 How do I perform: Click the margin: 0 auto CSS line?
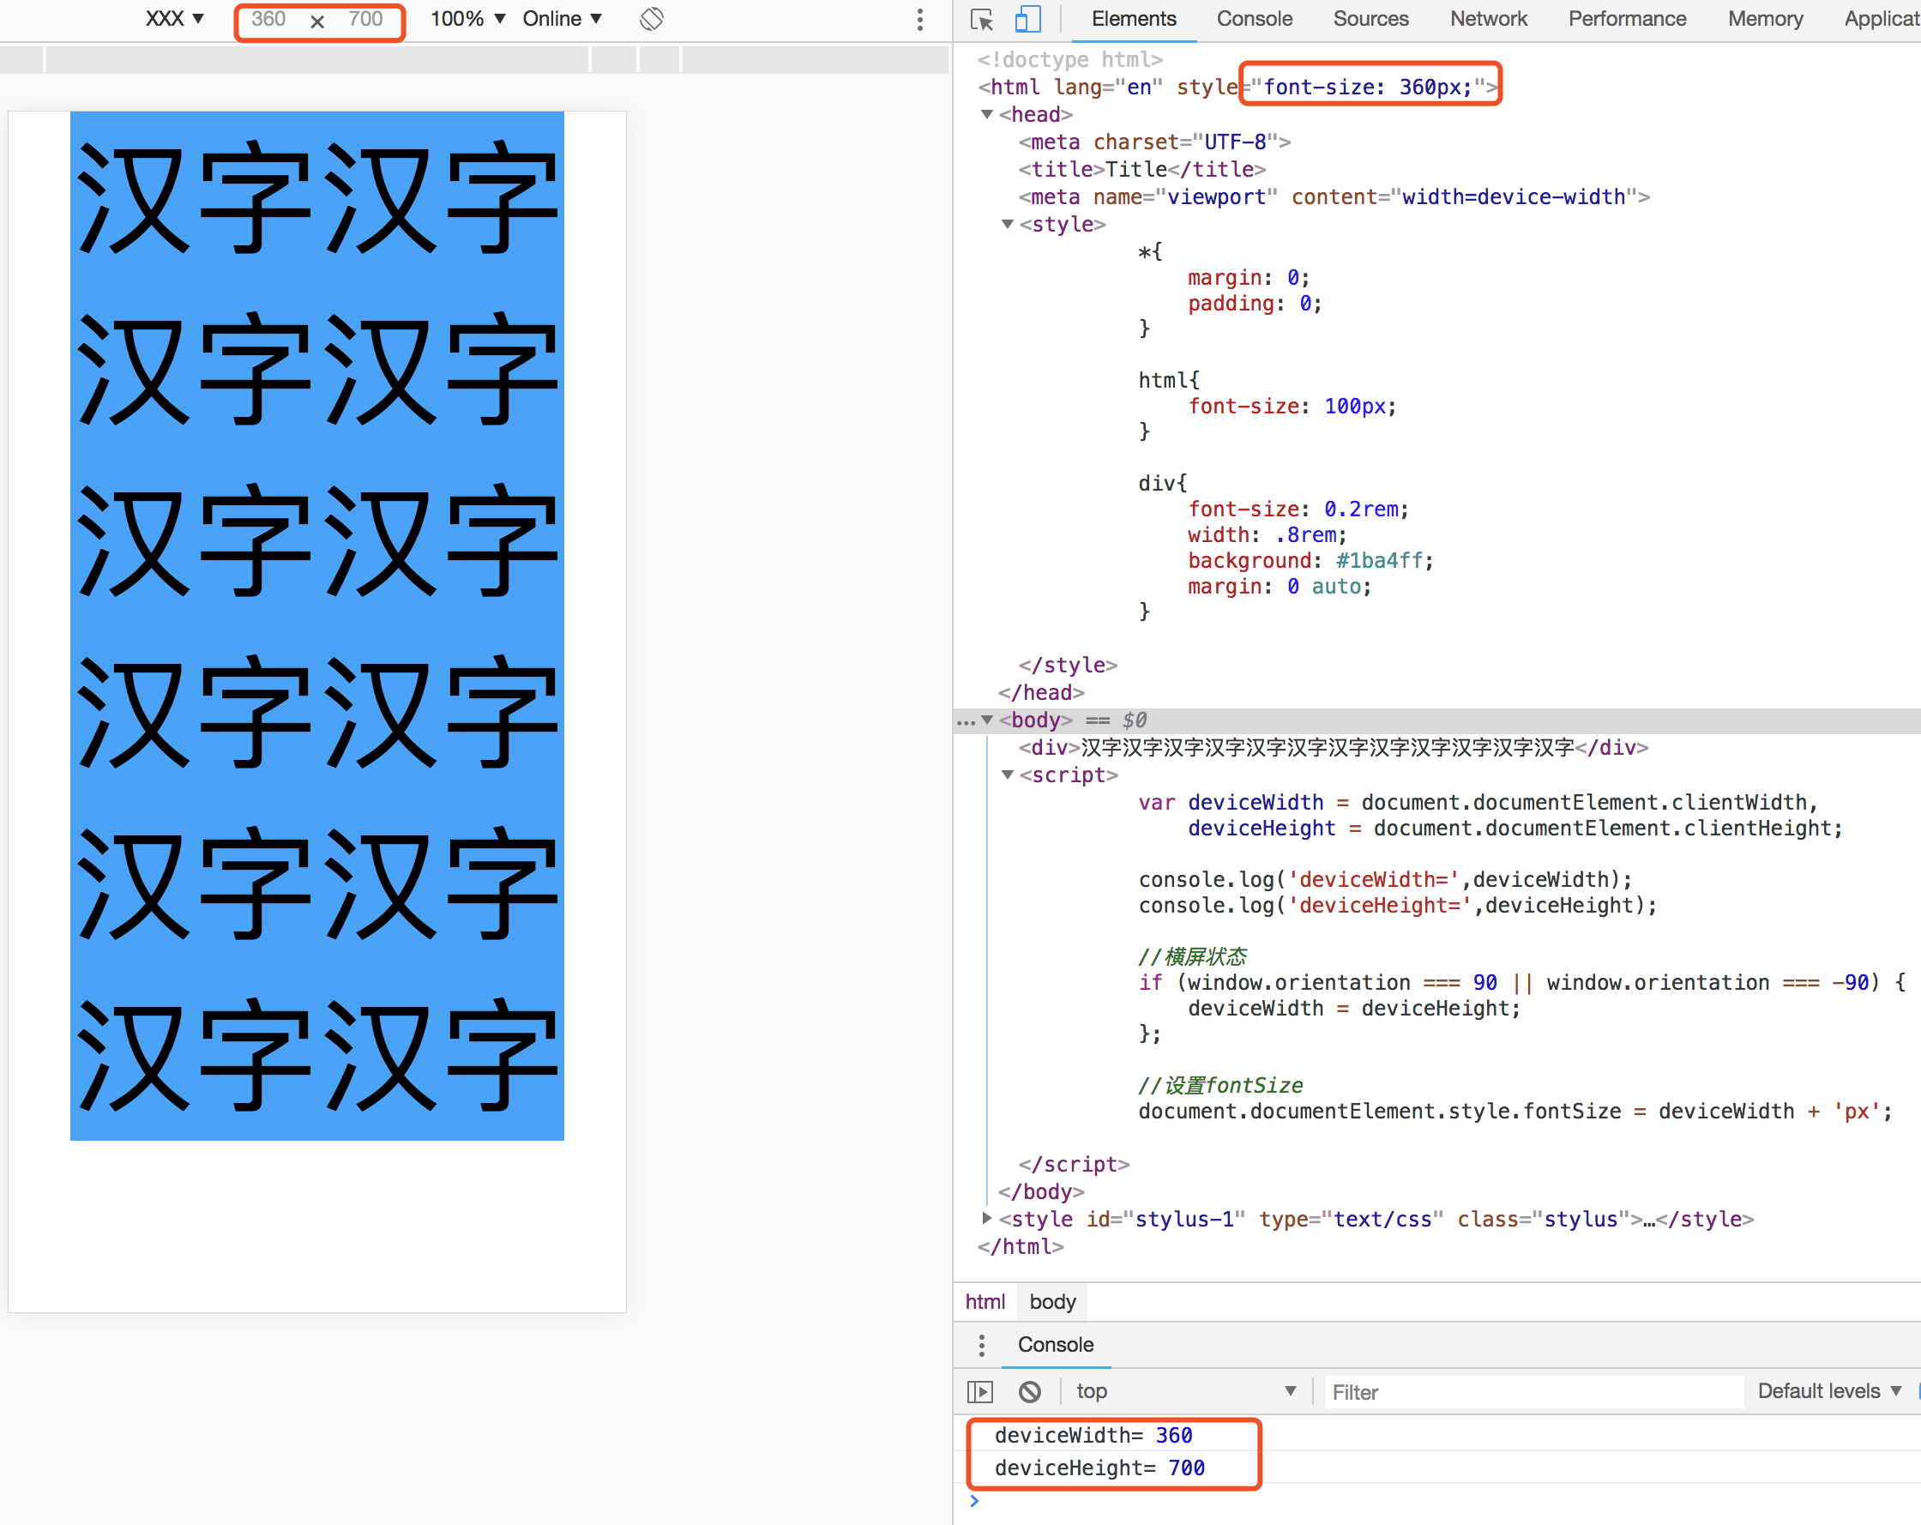coord(1279,587)
